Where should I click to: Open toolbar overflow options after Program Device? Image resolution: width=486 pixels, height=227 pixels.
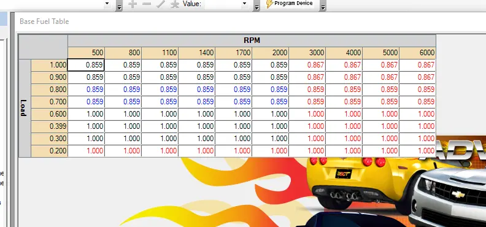coord(323,6)
